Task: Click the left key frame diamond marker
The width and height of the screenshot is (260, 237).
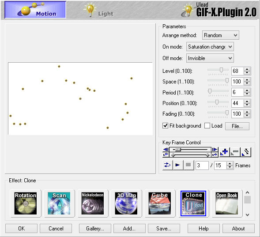Action: (x=173, y=155)
